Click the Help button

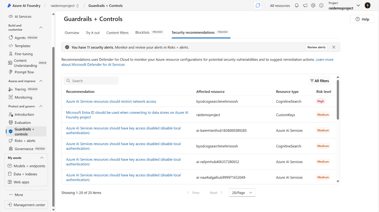point(362,19)
